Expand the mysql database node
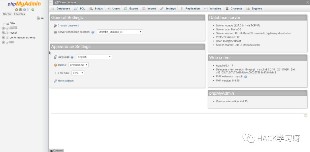This screenshot has height=152, width=310. 3,33
